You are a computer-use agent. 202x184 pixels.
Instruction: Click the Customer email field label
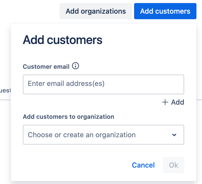[x=46, y=67]
